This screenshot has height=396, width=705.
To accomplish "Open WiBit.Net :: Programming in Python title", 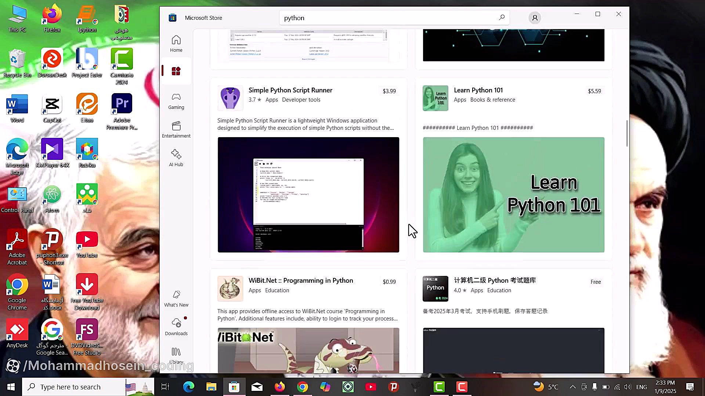I will pyautogui.click(x=301, y=280).
